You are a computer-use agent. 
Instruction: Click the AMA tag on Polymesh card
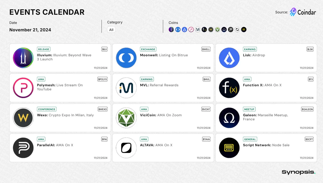click(41, 79)
